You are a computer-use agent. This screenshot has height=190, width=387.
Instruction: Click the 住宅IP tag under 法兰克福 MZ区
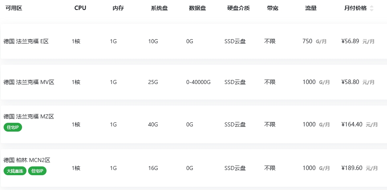point(13,128)
